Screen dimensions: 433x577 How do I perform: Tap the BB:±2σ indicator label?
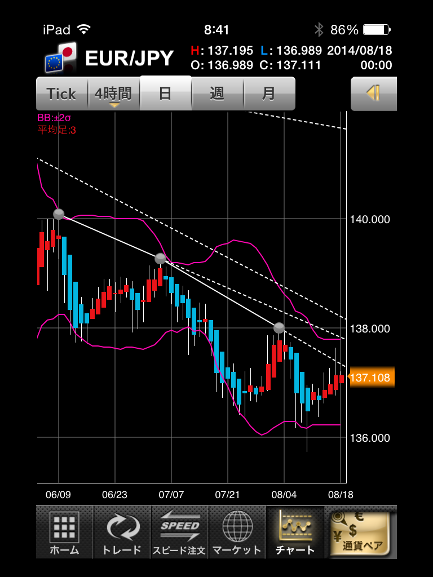54,118
